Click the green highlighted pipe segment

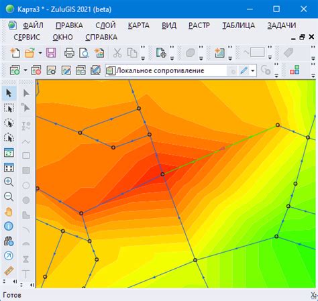coord(220,149)
